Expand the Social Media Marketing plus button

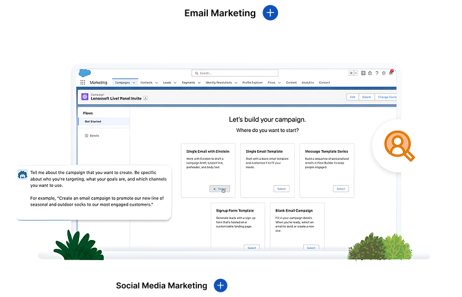tap(220, 285)
